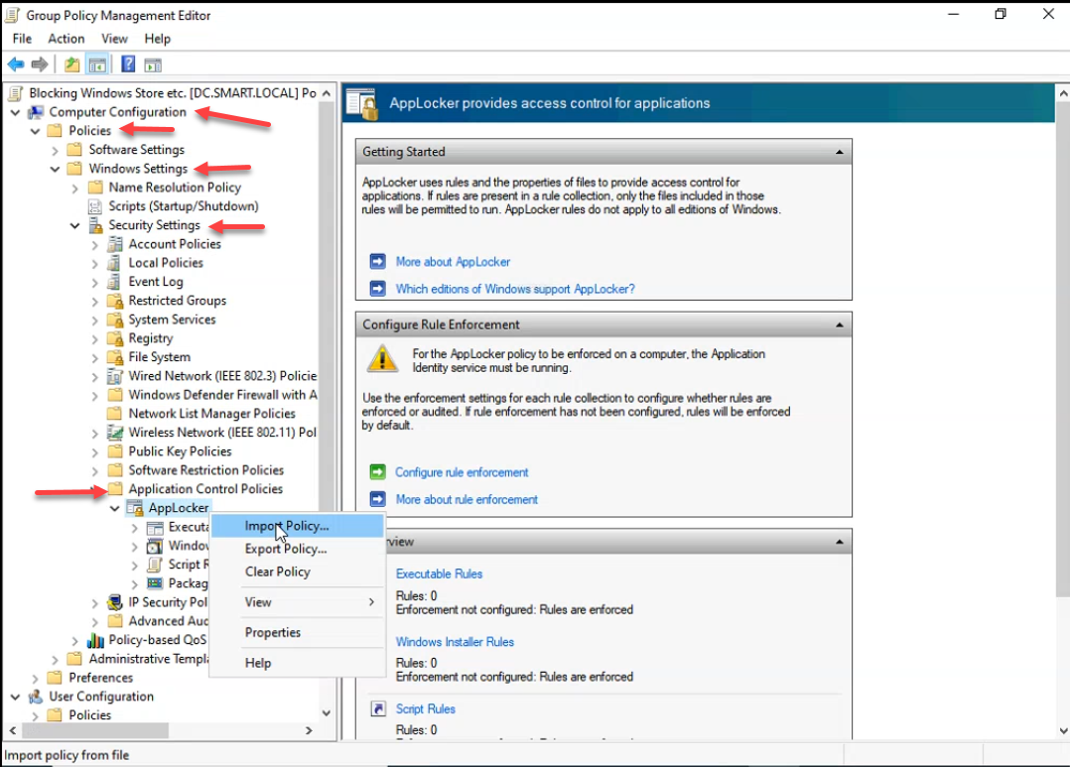Click the Policy-based QoS chart icon
The height and width of the screenshot is (767, 1070).
click(95, 640)
